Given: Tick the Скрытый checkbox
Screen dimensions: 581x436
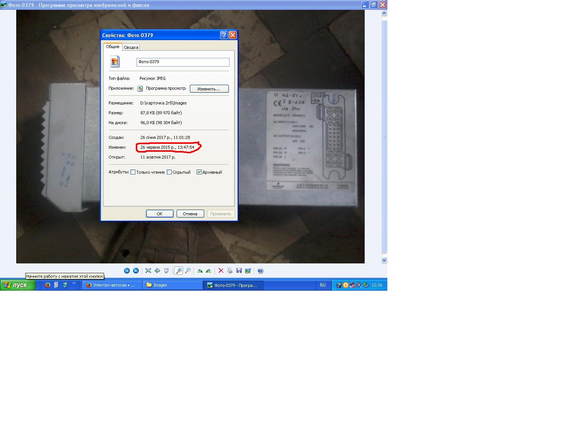Looking at the screenshot, I should 169,172.
